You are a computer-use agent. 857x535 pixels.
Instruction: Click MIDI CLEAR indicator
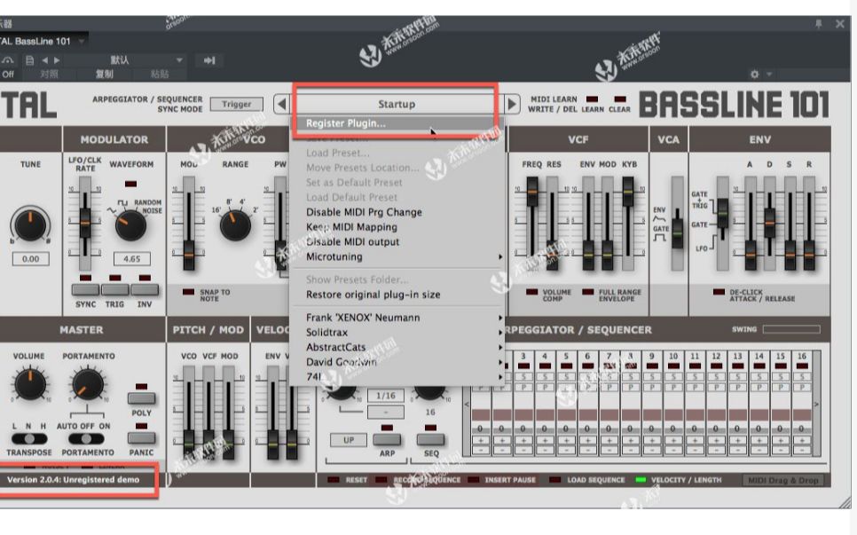point(620,99)
